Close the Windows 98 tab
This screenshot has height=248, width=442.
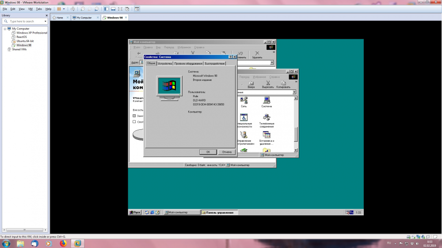point(126,18)
